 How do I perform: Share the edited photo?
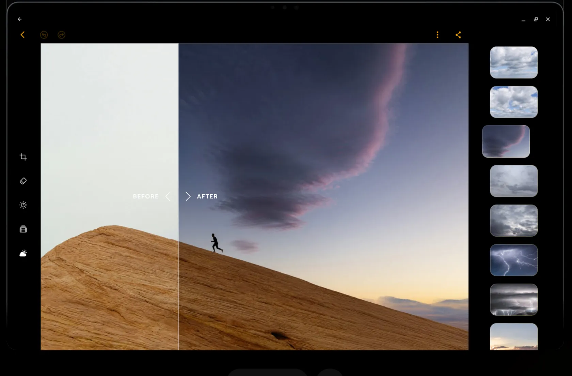458,35
